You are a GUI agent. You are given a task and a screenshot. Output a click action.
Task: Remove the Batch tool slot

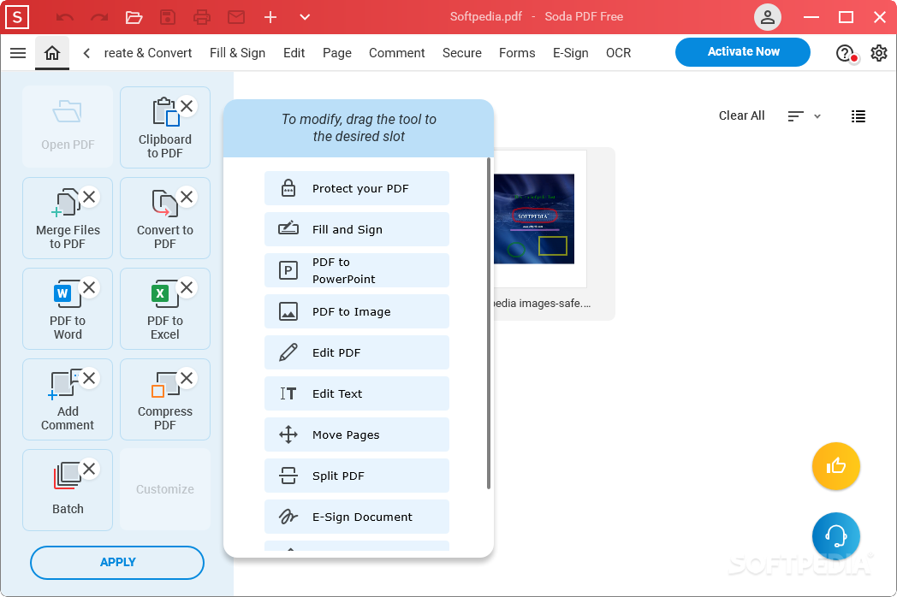89,469
